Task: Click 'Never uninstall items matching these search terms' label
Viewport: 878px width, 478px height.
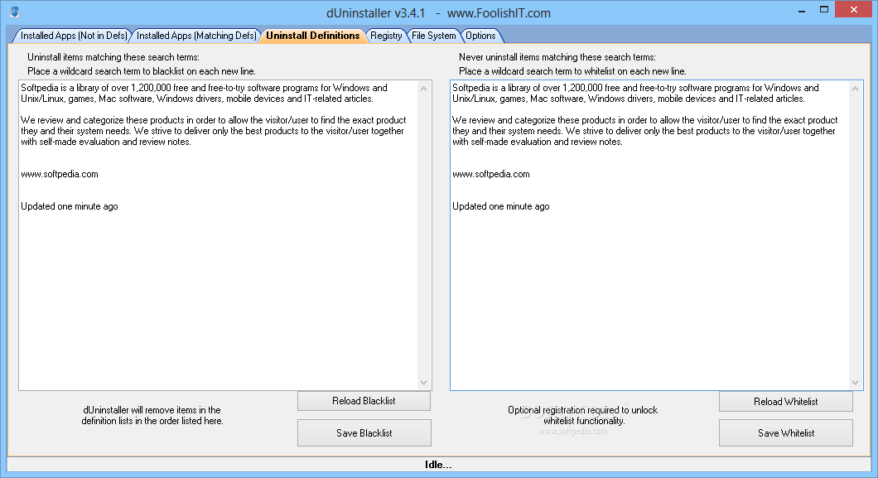Action: click(x=557, y=57)
